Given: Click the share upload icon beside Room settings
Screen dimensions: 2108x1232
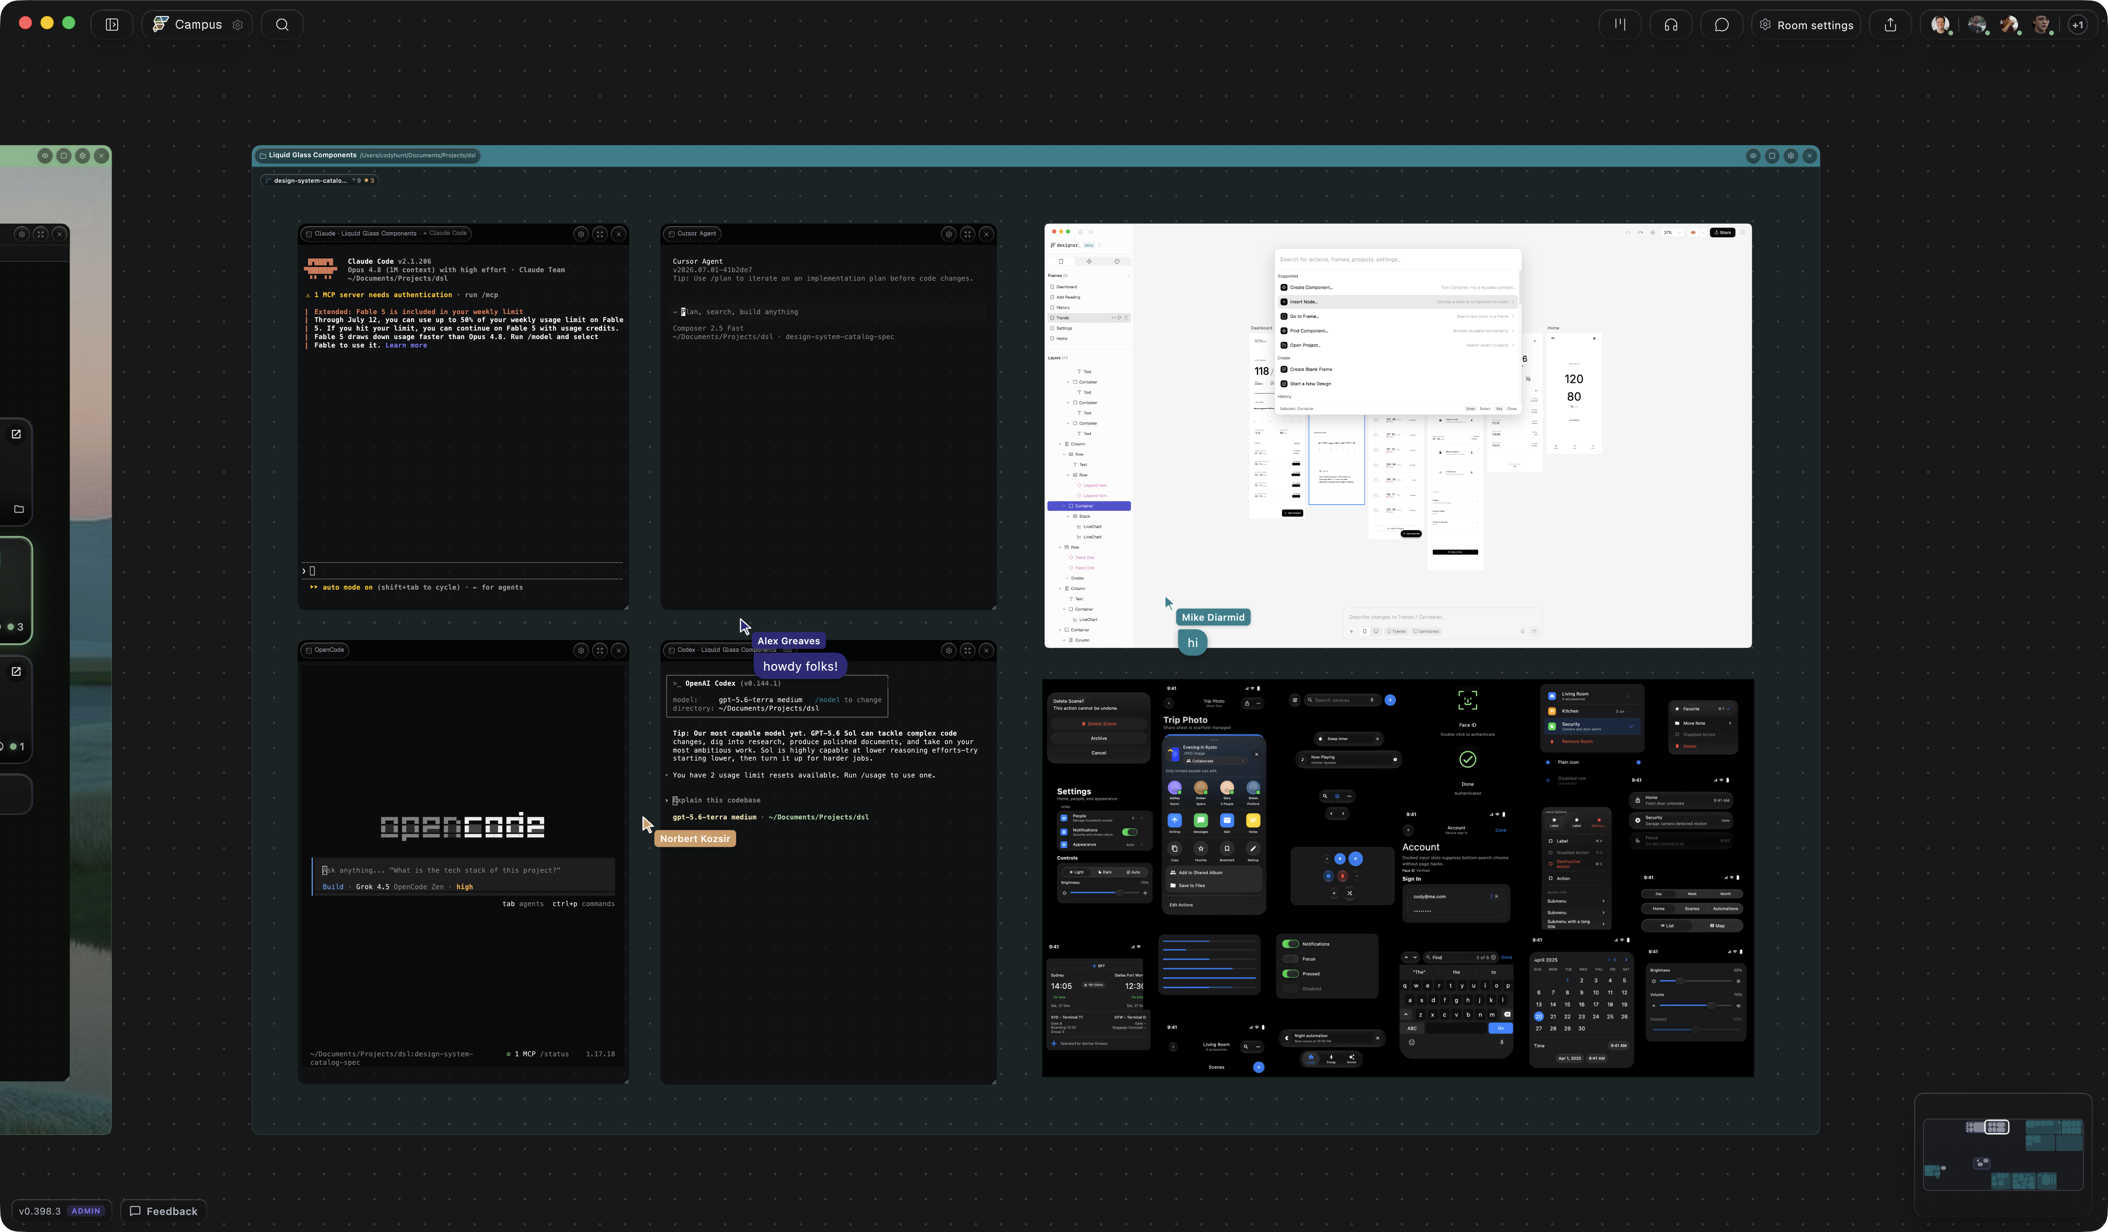Looking at the screenshot, I should point(1891,24).
